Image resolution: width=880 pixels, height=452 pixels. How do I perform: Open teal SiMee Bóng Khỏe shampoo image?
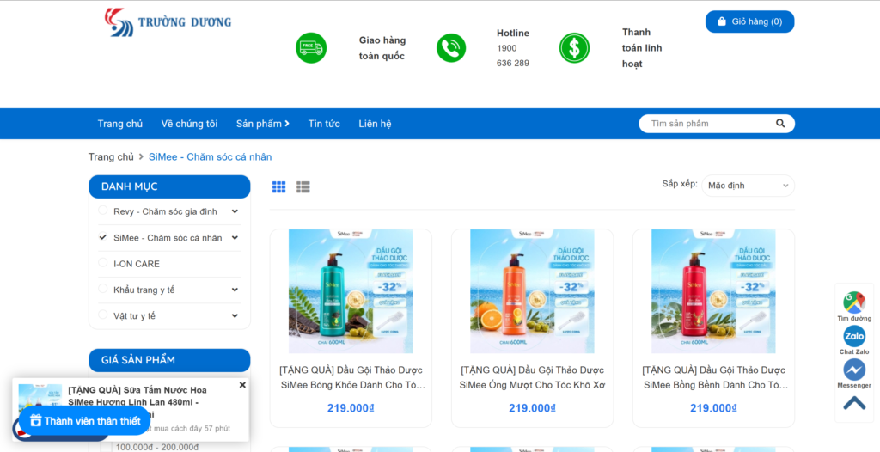351,290
